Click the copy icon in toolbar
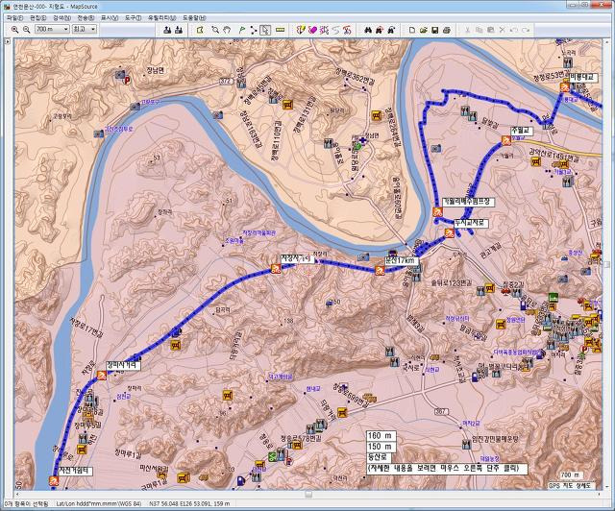The width and height of the screenshot is (615, 511). coord(479,30)
